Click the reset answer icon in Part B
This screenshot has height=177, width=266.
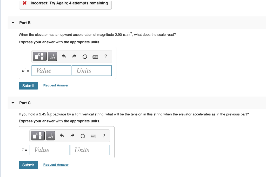[85, 56]
